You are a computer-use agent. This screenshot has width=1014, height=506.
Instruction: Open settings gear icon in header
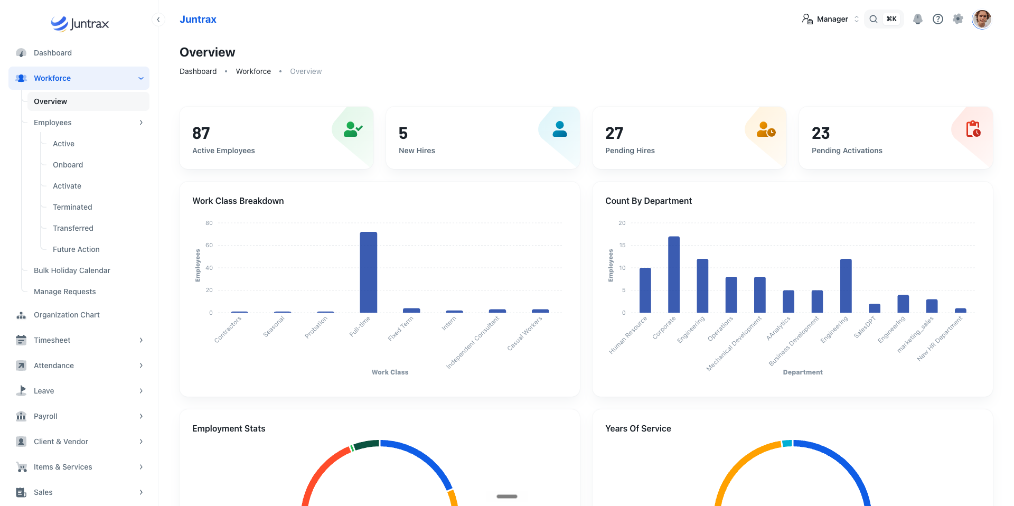click(958, 19)
